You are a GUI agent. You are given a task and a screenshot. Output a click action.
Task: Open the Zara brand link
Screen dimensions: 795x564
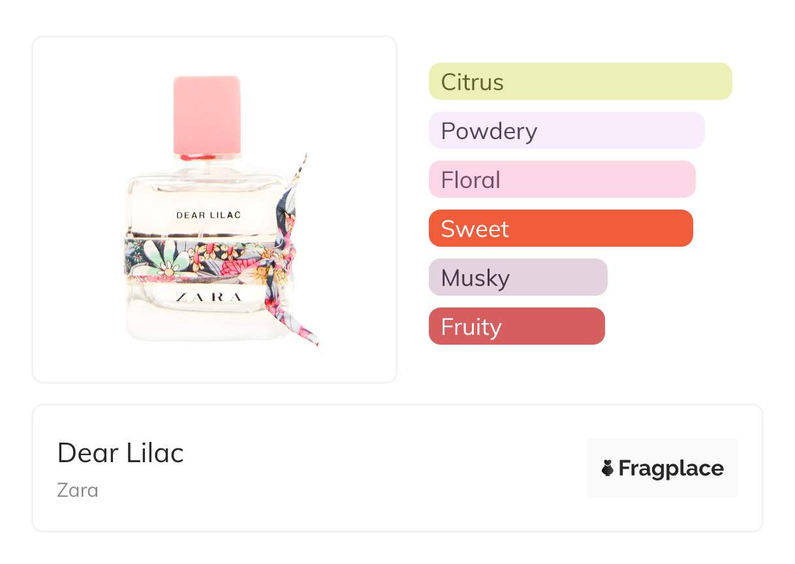[x=78, y=490]
